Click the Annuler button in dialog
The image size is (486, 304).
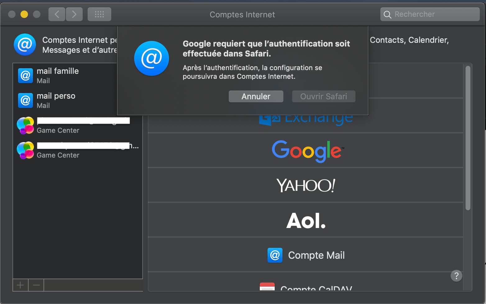pos(256,96)
